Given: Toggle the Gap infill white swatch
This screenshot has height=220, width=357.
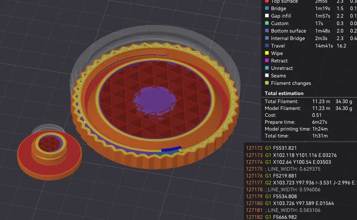Looking at the screenshot, I should 267,16.
